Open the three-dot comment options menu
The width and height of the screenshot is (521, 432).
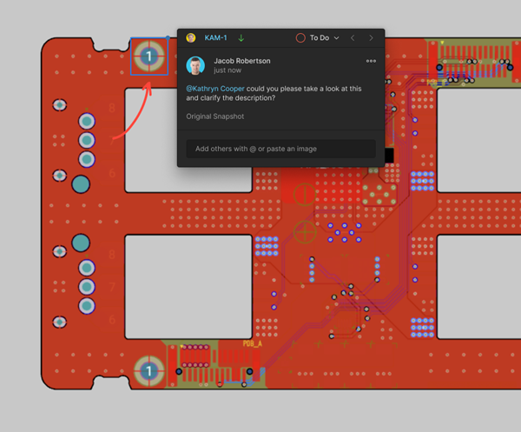(x=371, y=61)
